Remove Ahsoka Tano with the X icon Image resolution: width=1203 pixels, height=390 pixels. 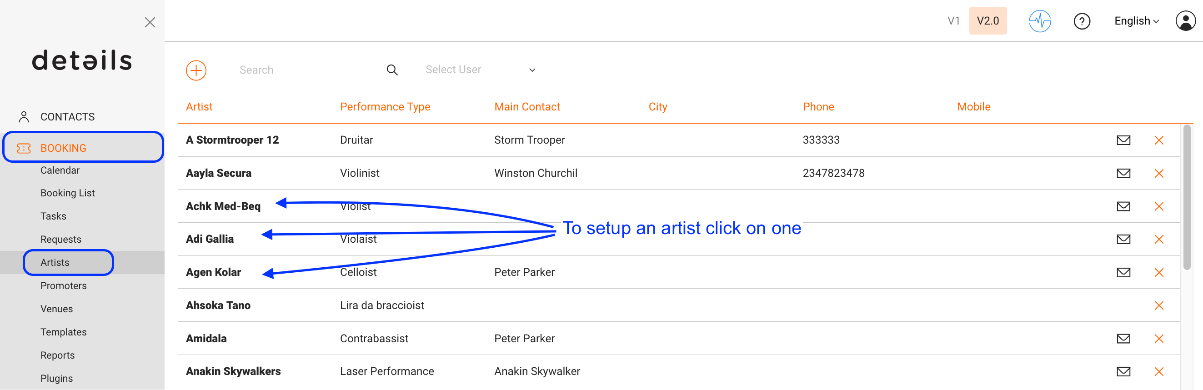(x=1158, y=305)
